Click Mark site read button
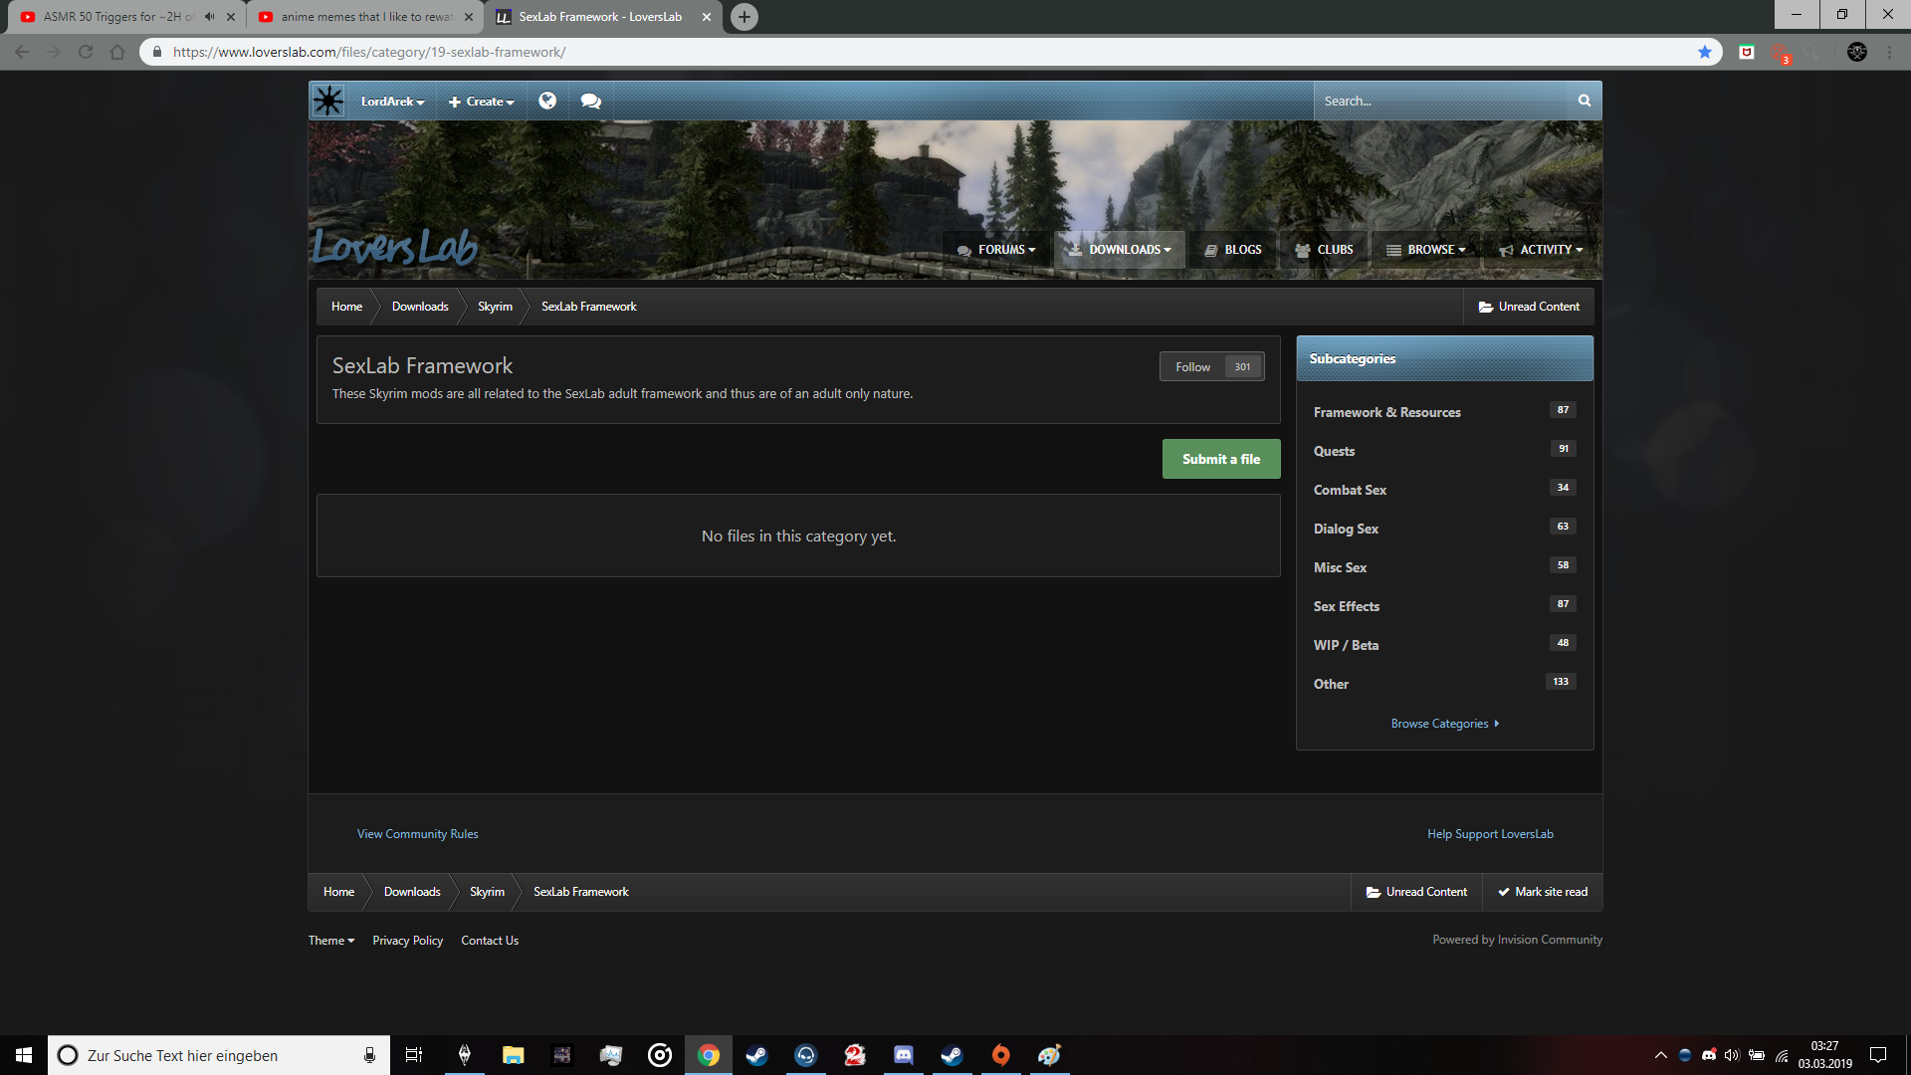The image size is (1911, 1075). click(x=1543, y=892)
